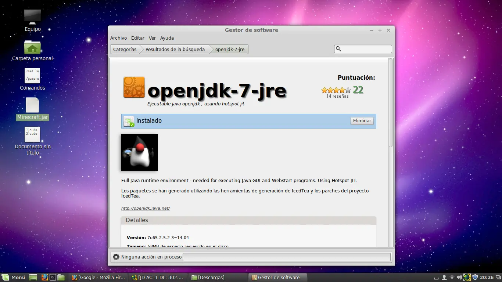Open the Carpeta personal folder icon

pos(32,47)
